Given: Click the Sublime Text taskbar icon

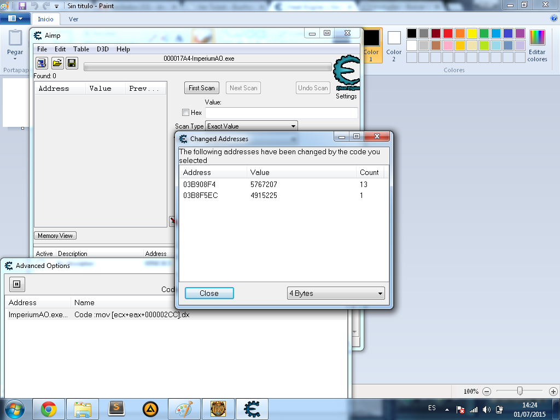Looking at the screenshot, I should point(116,409).
